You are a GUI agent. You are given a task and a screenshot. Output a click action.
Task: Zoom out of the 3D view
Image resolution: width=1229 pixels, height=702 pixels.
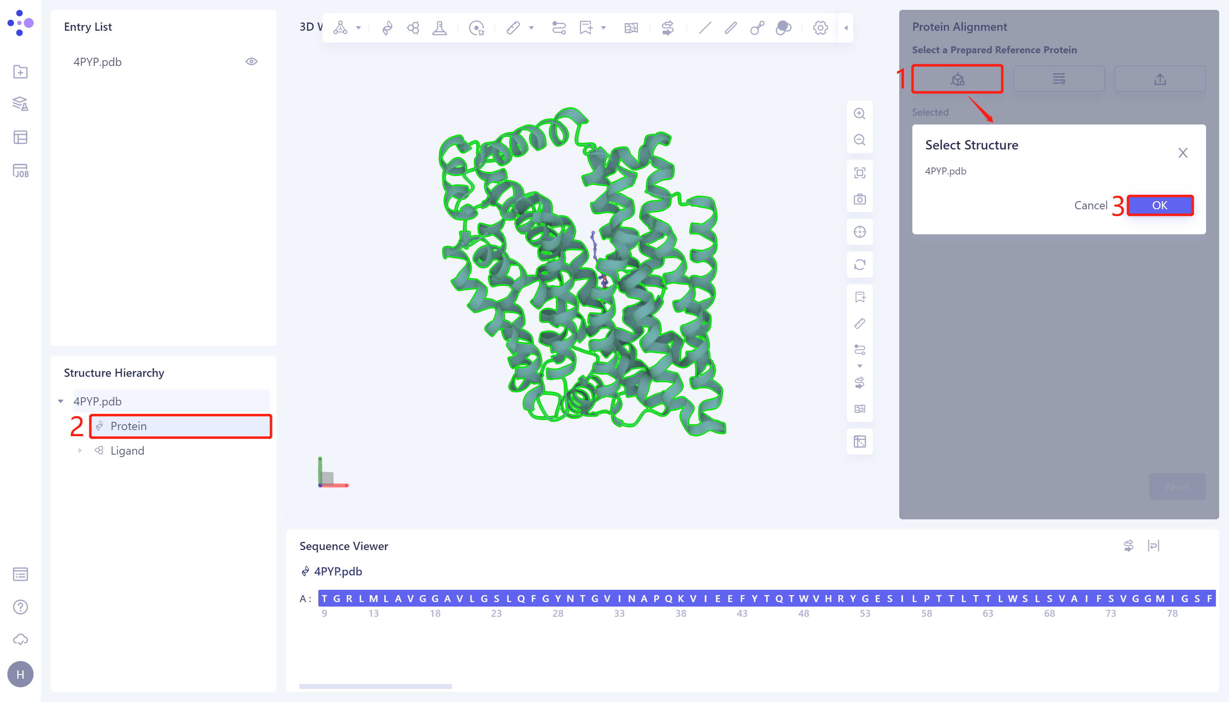point(860,139)
